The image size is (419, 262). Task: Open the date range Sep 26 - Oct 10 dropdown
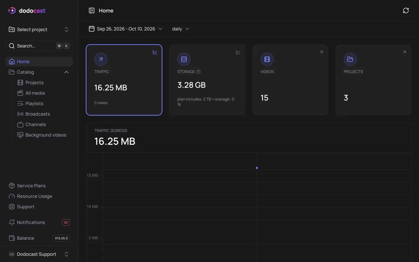pyautogui.click(x=126, y=29)
